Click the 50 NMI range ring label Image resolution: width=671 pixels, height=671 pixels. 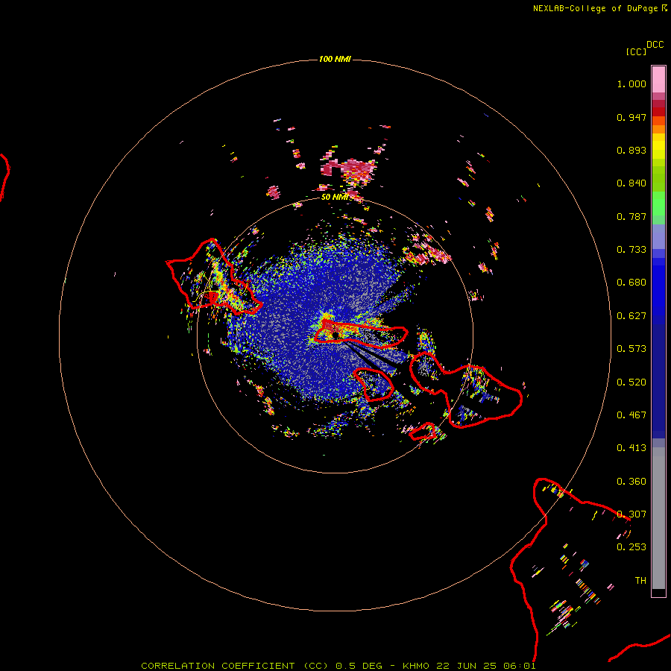335,197
